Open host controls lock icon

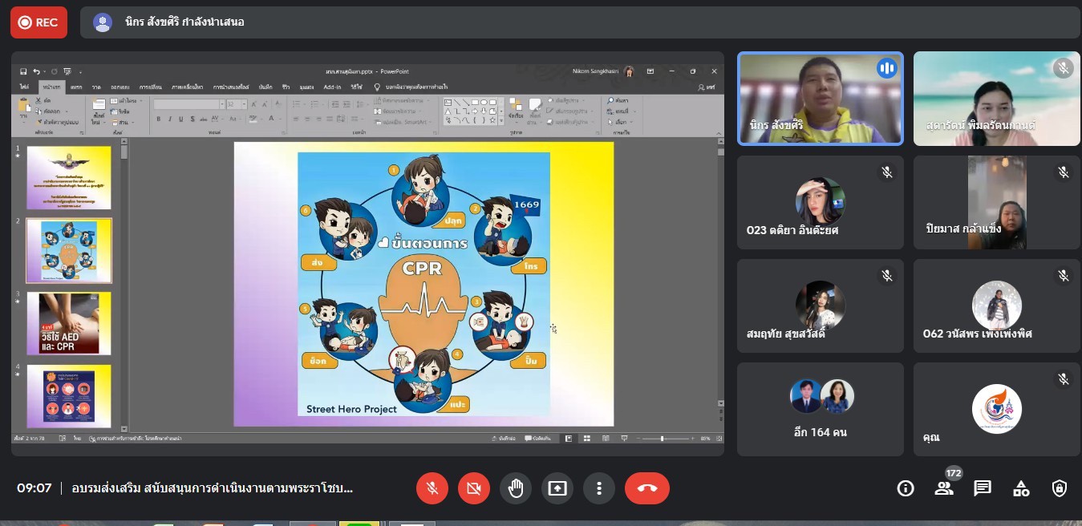pyautogui.click(x=1060, y=488)
